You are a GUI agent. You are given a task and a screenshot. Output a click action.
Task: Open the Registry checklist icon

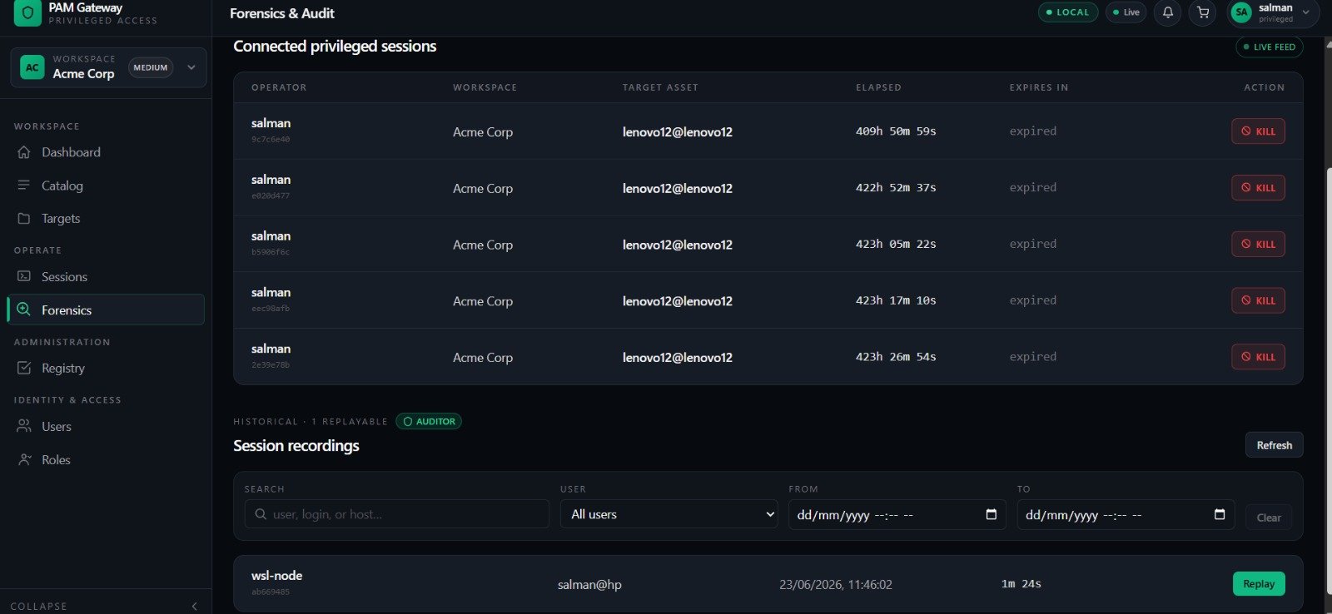point(24,368)
